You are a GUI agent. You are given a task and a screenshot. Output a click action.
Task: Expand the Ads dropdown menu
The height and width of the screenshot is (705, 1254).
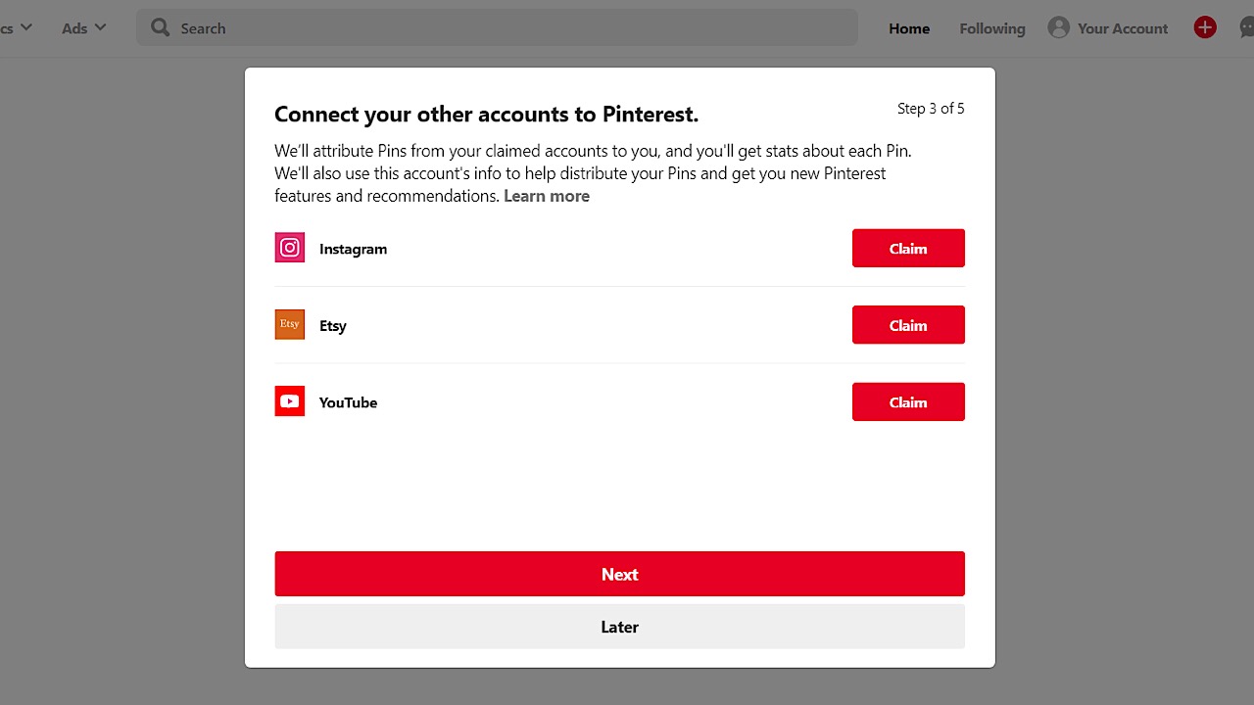(x=83, y=27)
